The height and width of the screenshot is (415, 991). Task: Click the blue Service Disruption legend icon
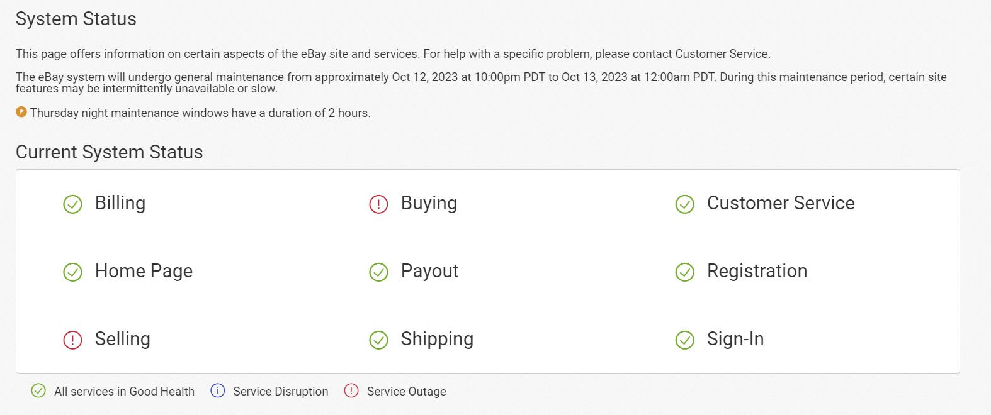[x=218, y=391]
